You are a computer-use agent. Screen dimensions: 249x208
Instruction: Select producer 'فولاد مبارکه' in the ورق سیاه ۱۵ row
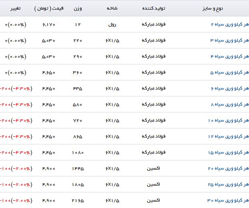pyautogui.click(x=154, y=152)
